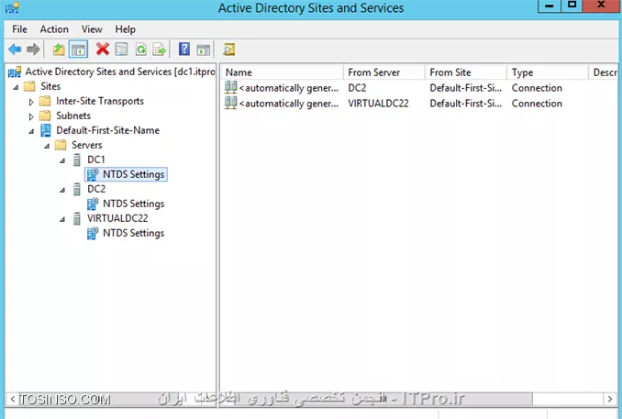Viewport: 622px width, 419px height.
Task: Click the NTDS Settings icon under DC1
Action: click(93, 174)
